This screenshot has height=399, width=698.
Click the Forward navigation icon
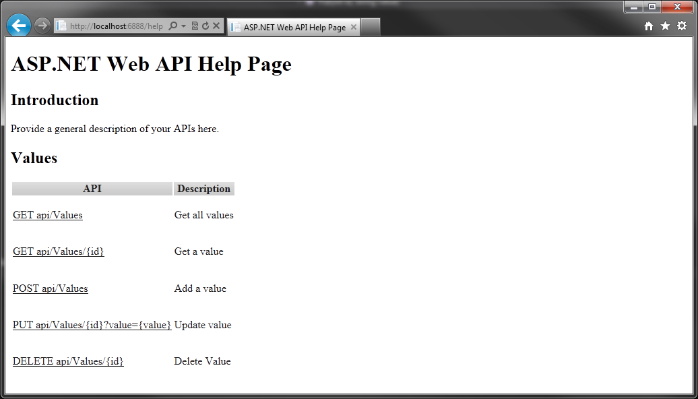click(42, 26)
